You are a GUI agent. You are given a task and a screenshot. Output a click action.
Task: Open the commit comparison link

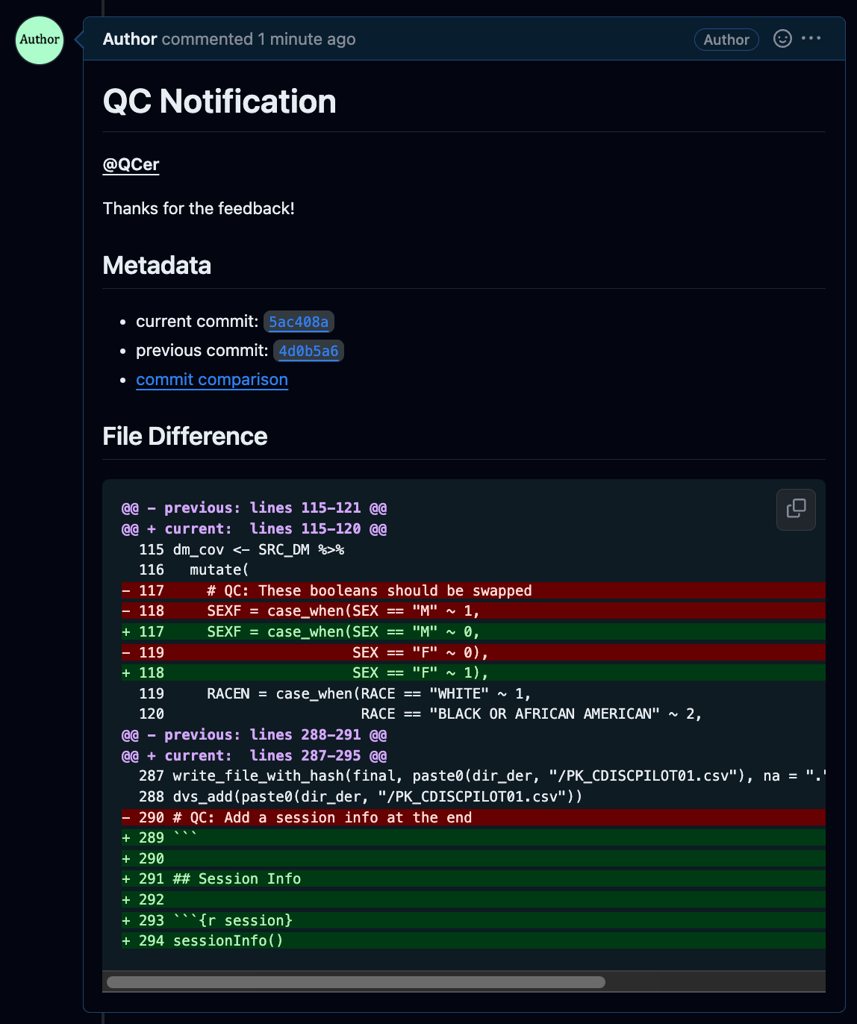pyautogui.click(x=212, y=380)
